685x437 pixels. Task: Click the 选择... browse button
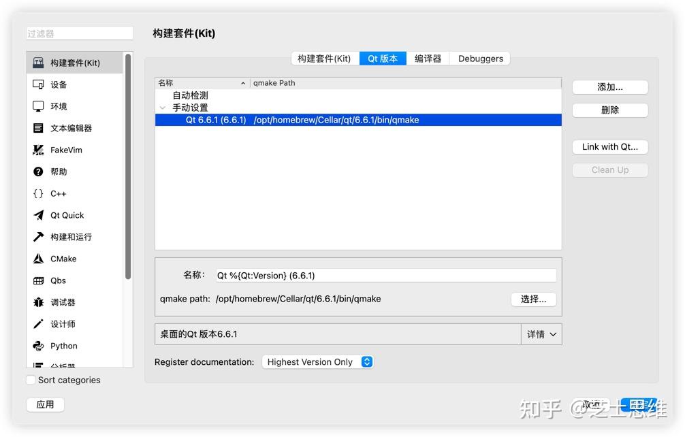[x=533, y=300]
